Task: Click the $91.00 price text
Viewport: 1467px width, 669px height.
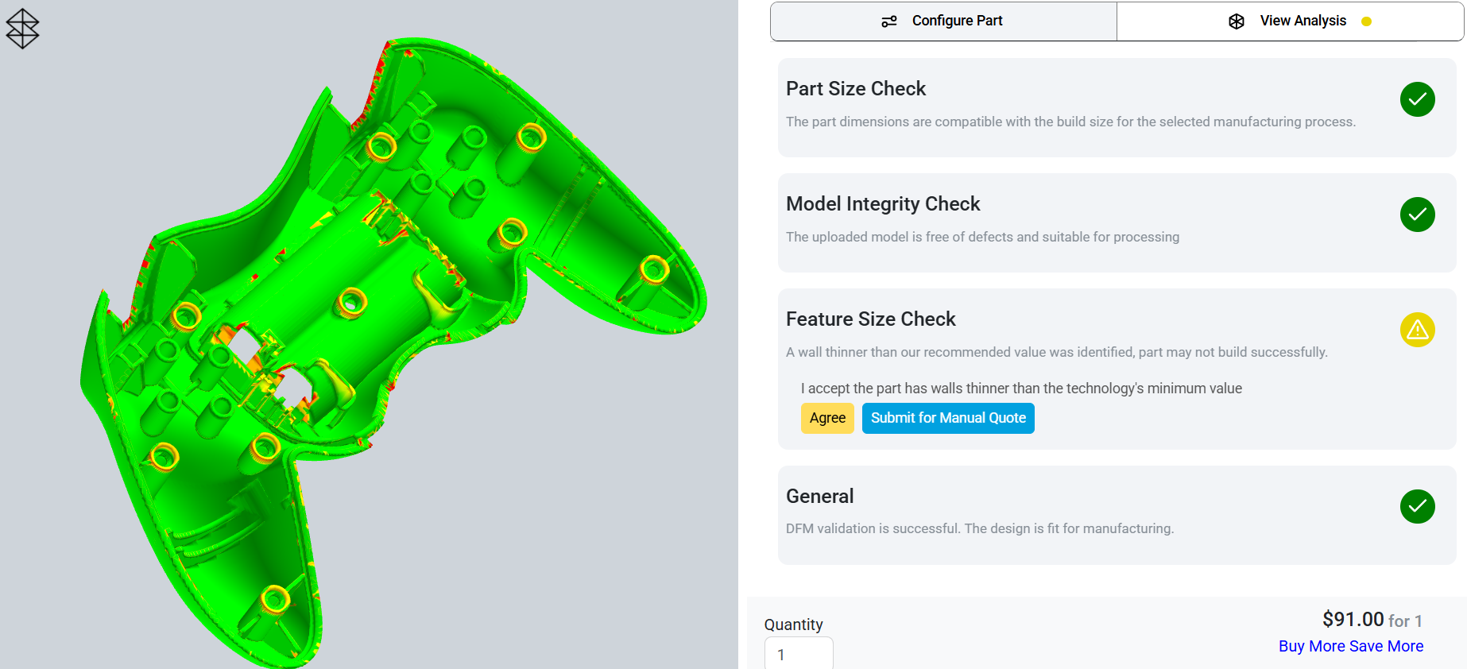Action: tap(1353, 619)
